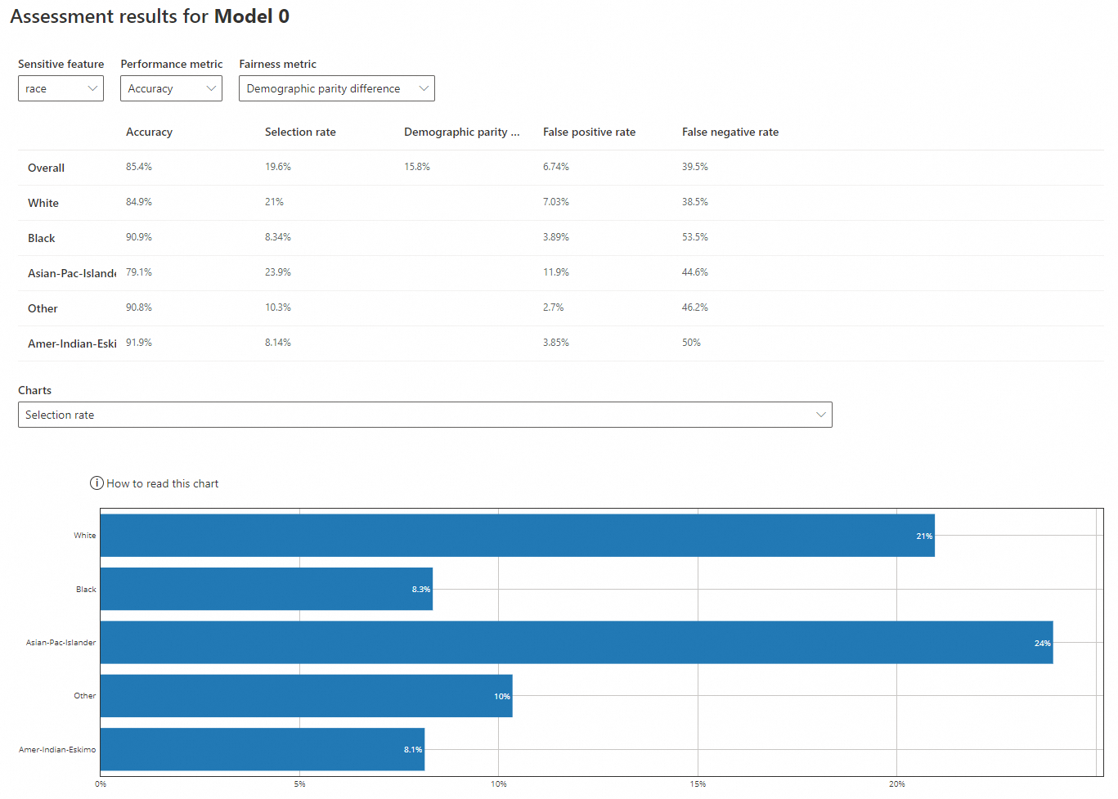1118x799 pixels.
Task: Click Overall demographic parity value 15.8%
Action: tap(417, 167)
